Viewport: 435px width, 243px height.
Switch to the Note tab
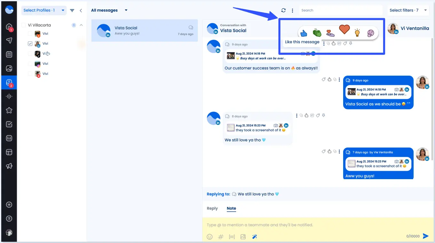point(231,208)
